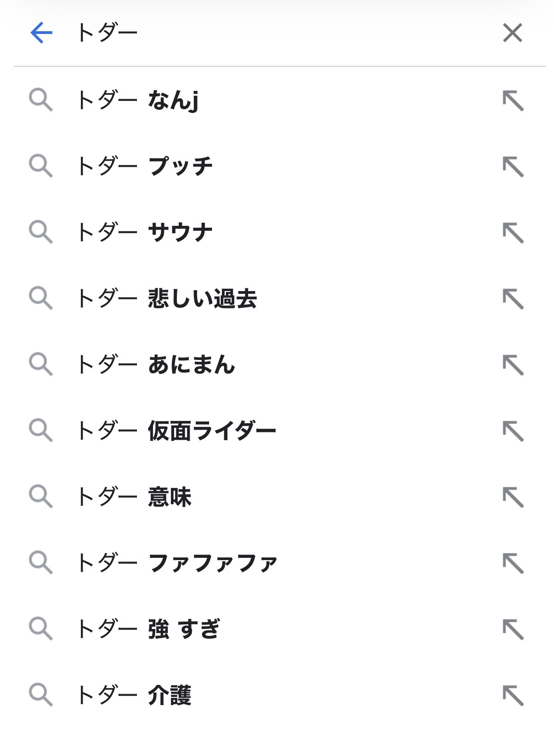Clear the search text with X
This screenshot has height=735, width=554.
512,33
